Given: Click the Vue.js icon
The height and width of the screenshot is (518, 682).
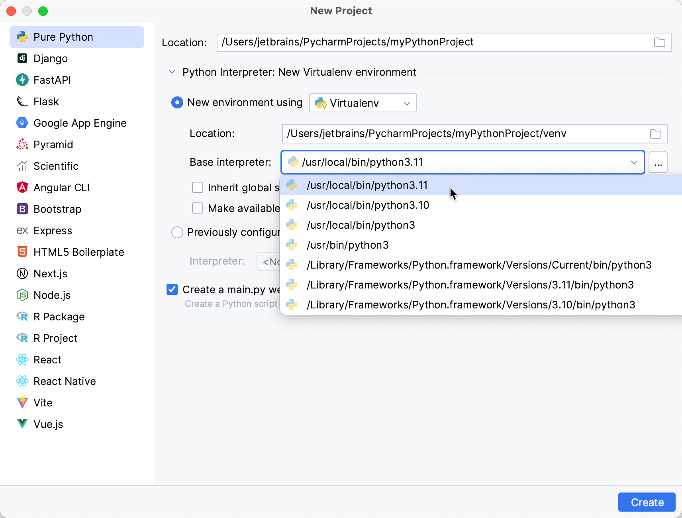Looking at the screenshot, I should [x=22, y=424].
